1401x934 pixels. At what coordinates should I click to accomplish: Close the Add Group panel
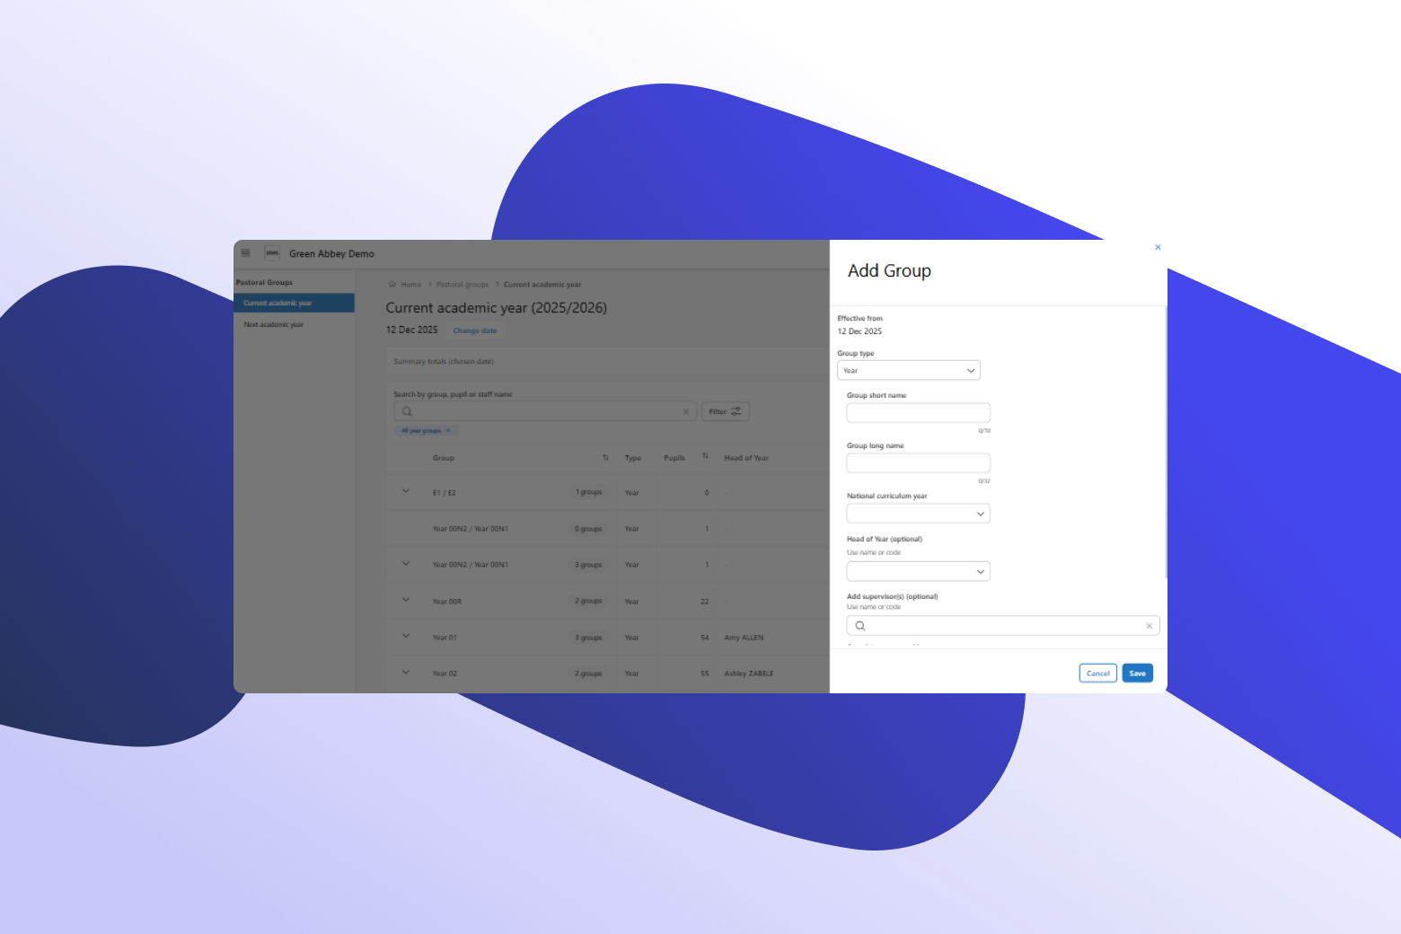[1158, 247]
